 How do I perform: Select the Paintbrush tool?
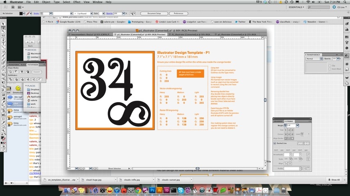point(3,55)
